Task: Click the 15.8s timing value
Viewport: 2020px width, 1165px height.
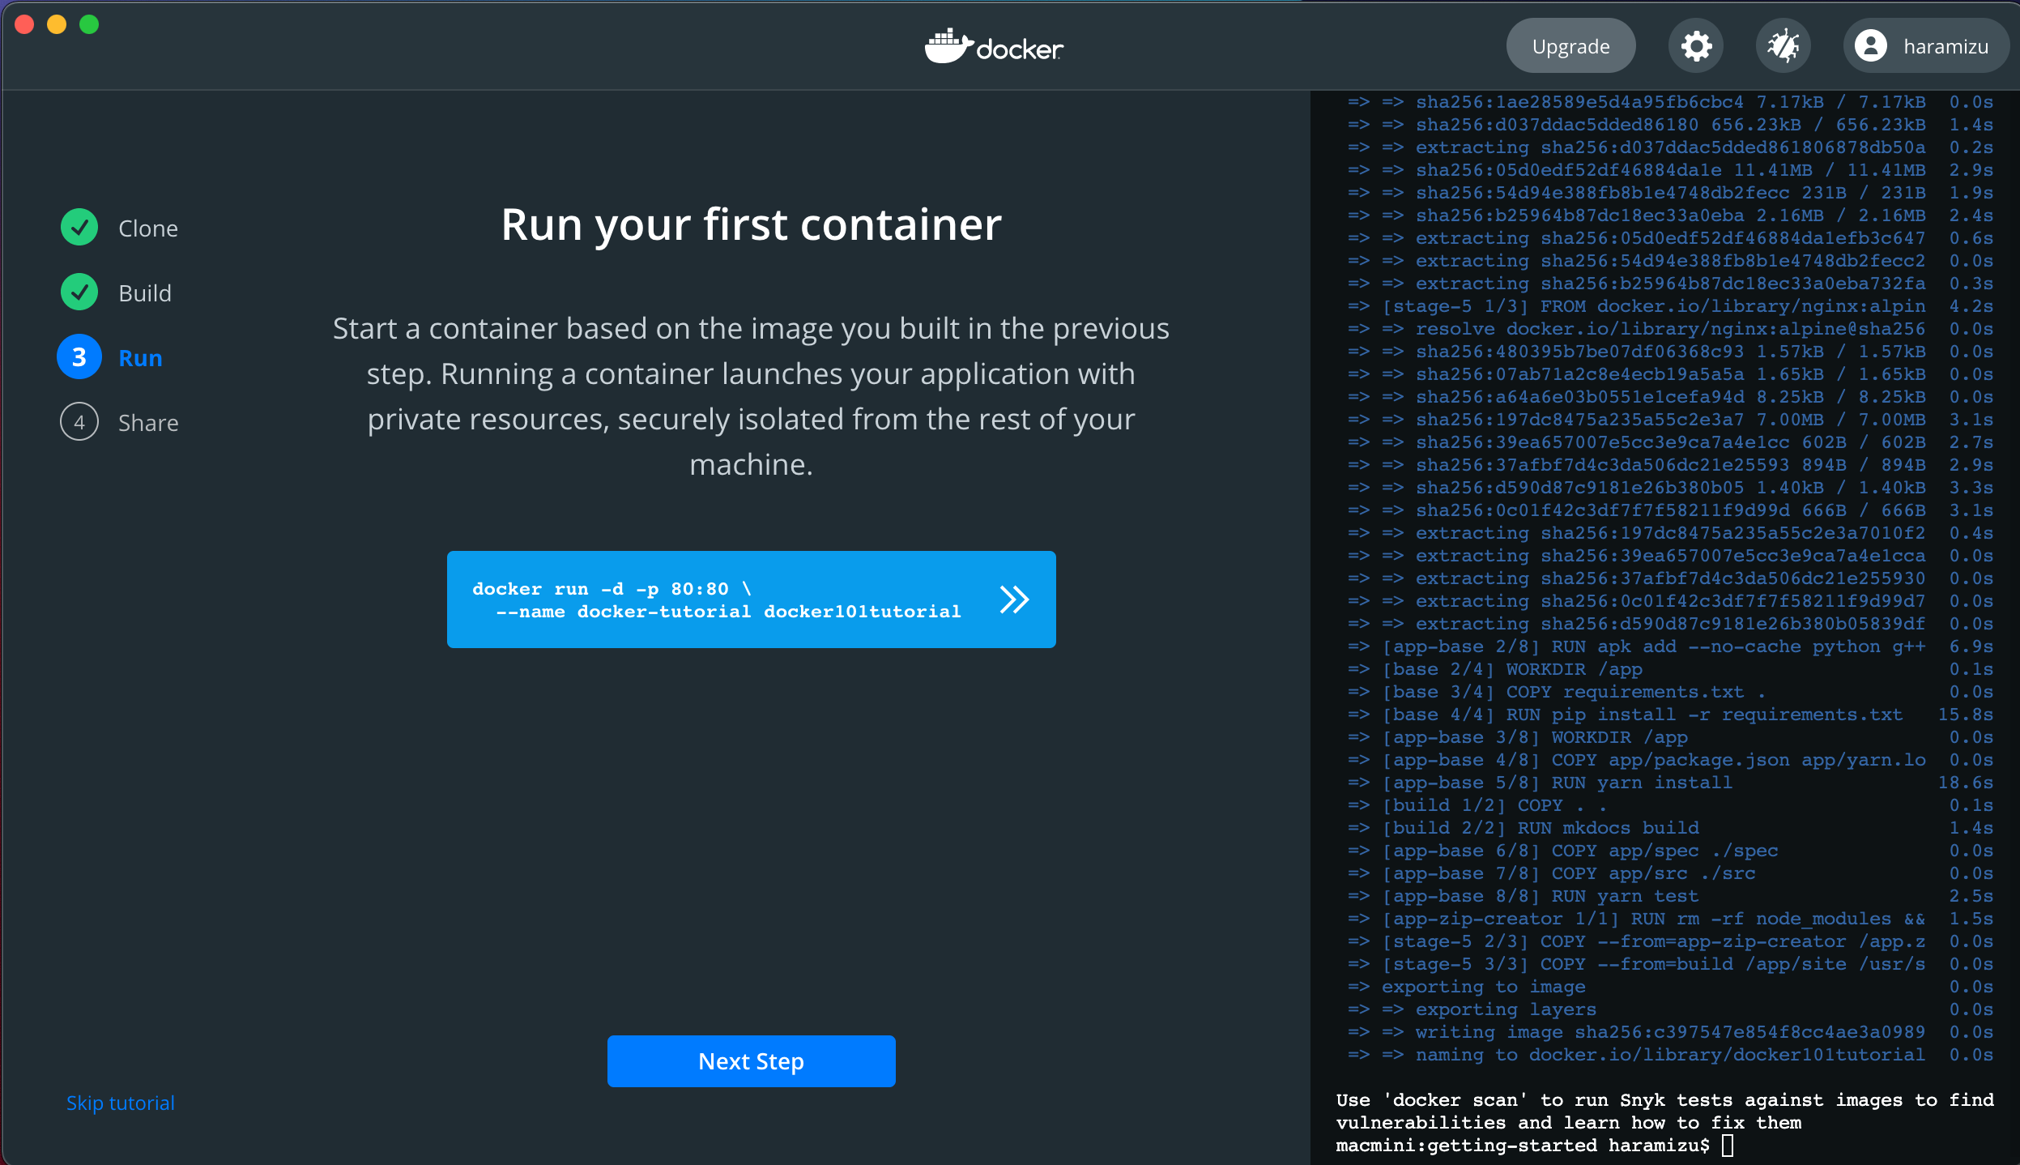Action: pyautogui.click(x=1966, y=715)
